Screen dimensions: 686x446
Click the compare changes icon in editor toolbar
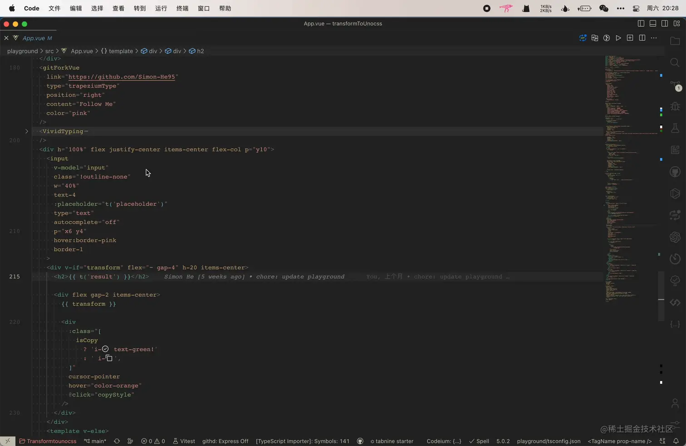pos(595,38)
